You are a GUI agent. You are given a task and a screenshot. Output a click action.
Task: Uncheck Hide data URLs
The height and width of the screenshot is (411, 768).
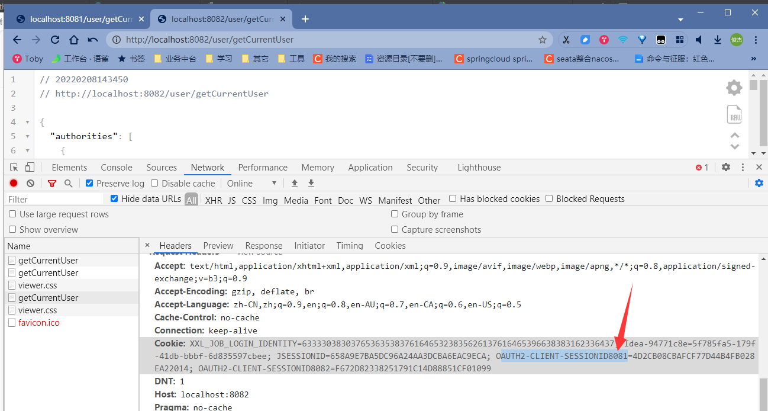click(114, 198)
